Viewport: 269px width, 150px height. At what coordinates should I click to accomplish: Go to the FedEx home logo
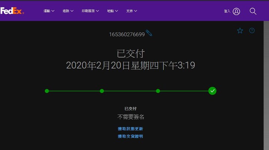(12, 11)
